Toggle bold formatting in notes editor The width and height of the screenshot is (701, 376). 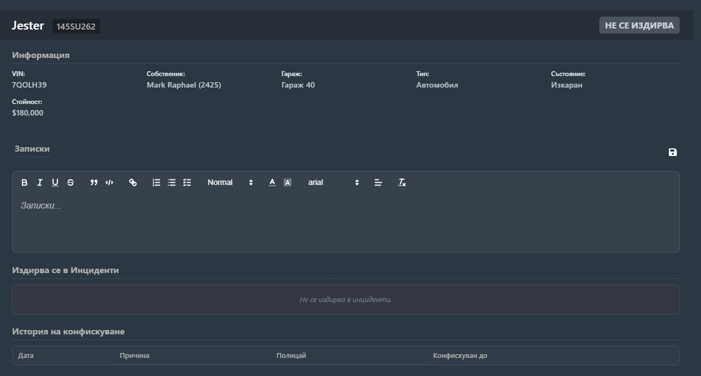(24, 183)
